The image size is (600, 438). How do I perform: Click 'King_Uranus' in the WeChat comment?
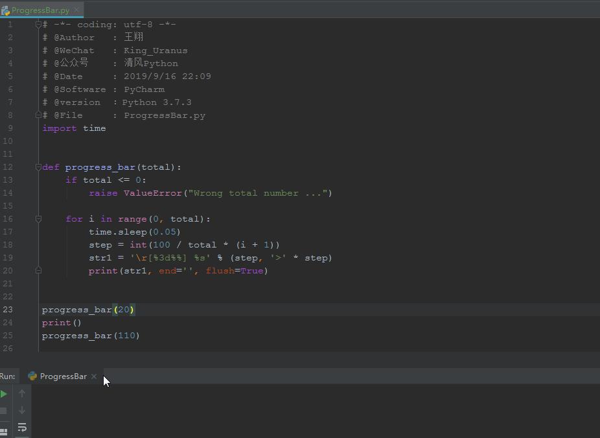[156, 51]
